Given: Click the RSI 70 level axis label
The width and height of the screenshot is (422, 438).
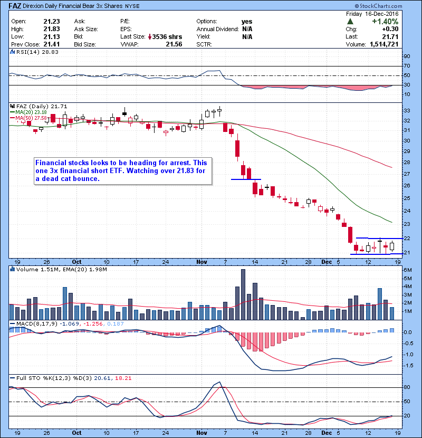Looking at the screenshot, I should 407,66.
